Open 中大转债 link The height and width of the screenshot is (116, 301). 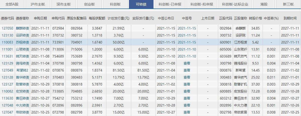[x=22, y=105]
